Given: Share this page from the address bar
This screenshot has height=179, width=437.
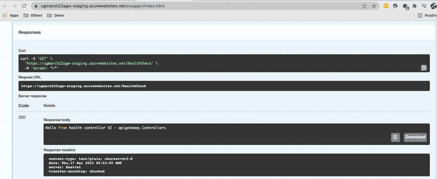Looking at the screenshot, I should click(x=364, y=6).
